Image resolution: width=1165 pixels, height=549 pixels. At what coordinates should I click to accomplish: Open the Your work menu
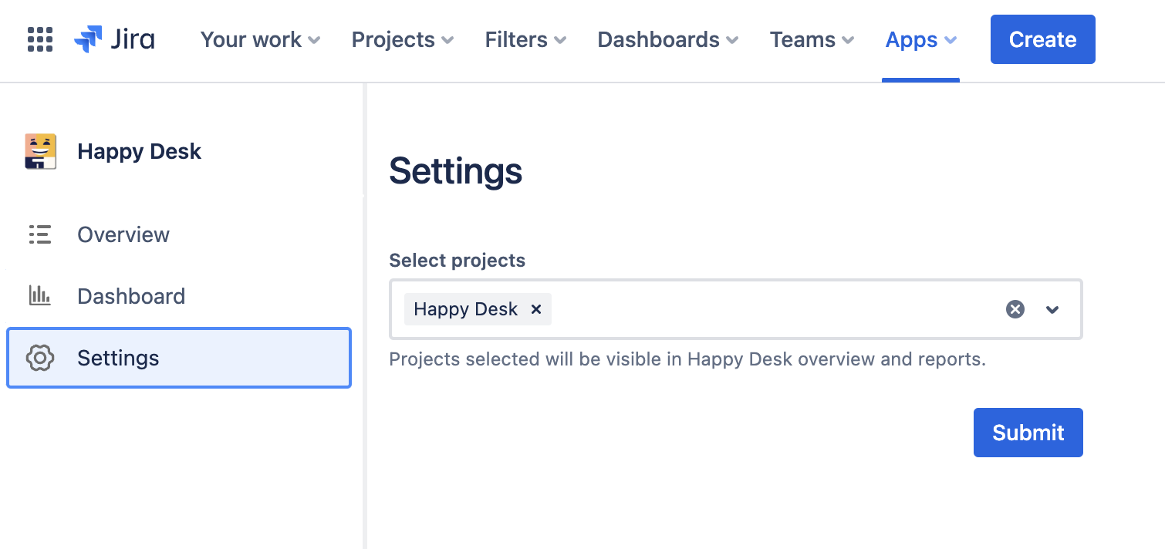click(x=259, y=39)
